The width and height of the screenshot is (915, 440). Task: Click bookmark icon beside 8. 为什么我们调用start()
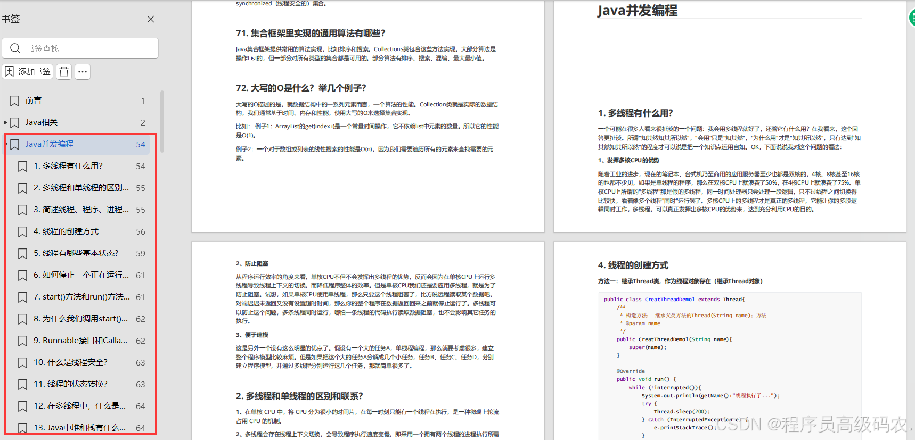22,319
